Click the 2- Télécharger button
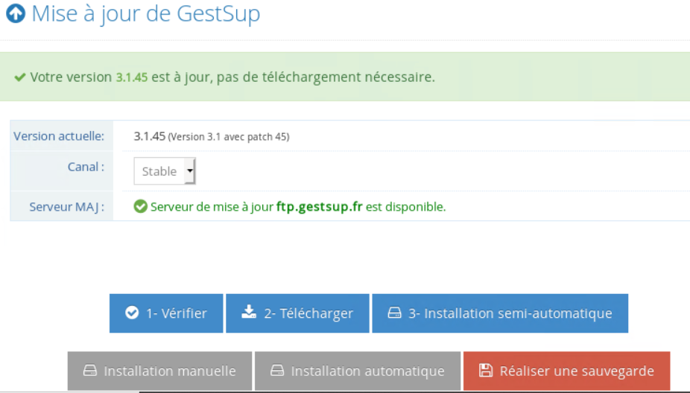This screenshot has width=690, height=393. pyautogui.click(x=297, y=313)
